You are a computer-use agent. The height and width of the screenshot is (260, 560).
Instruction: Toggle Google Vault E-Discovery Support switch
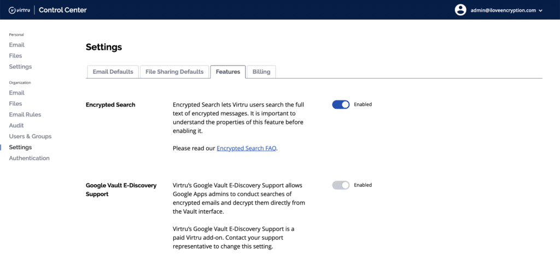click(341, 185)
